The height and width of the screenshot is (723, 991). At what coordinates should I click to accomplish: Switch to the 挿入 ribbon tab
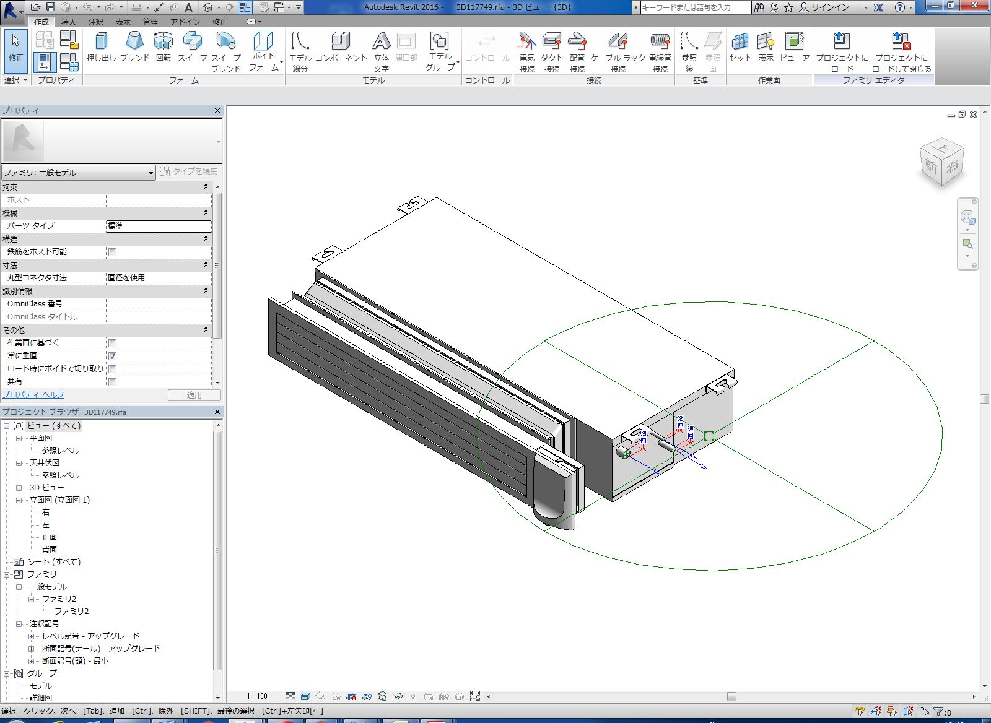pyautogui.click(x=68, y=22)
